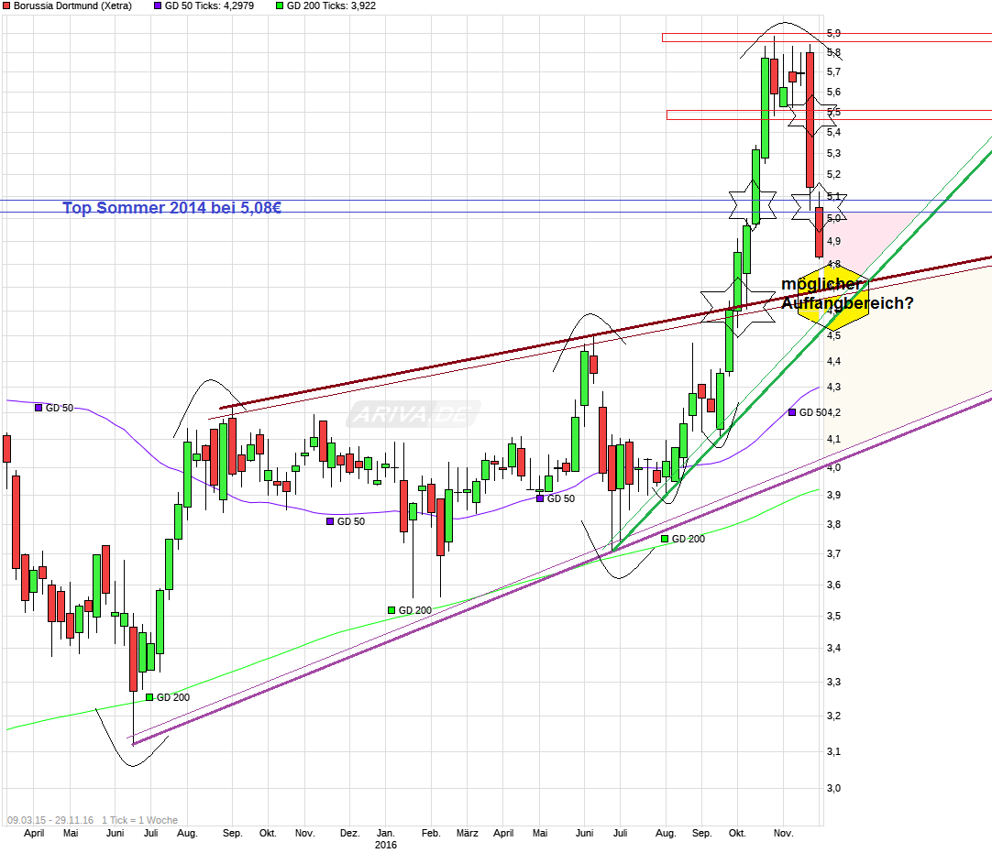Select the 'GD 50 Ticks: 4,2979' legend text
This screenshot has width=992, height=853.
(209, 5)
